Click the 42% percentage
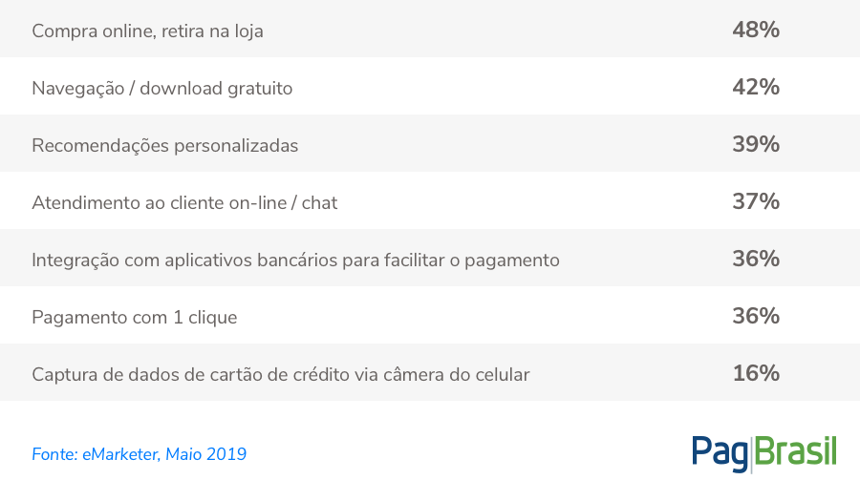 pos(756,87)
